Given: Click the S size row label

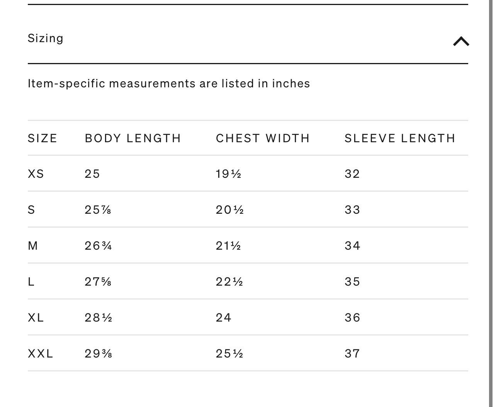Looking at the screenshot, I should click(x=31, y=210).
